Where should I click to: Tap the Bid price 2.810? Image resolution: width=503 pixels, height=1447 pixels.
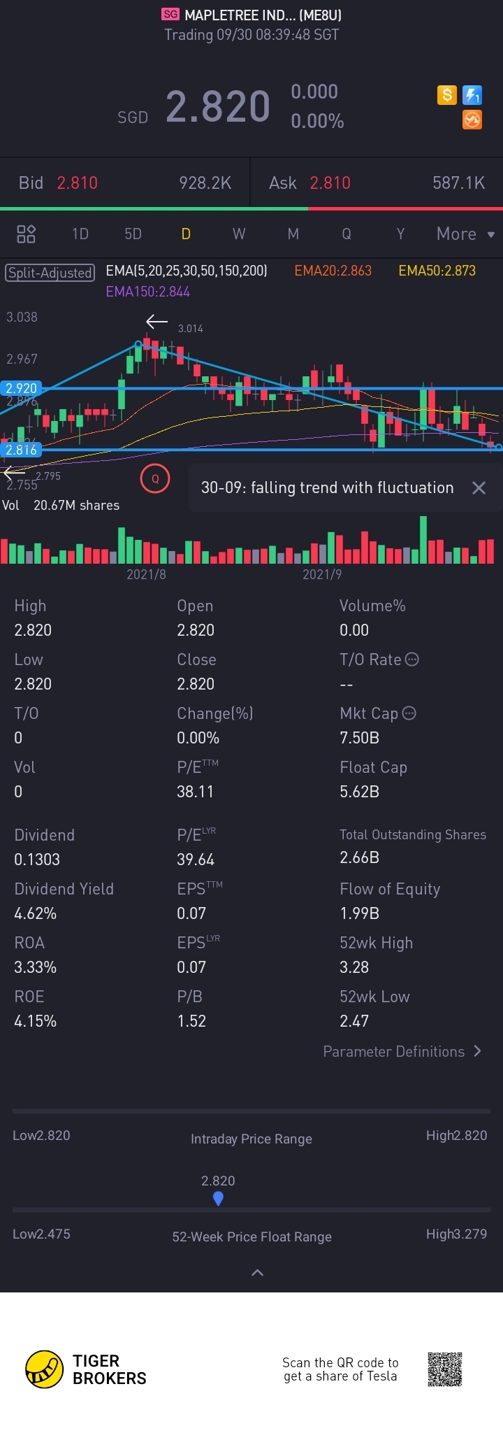tap(77, 183)
